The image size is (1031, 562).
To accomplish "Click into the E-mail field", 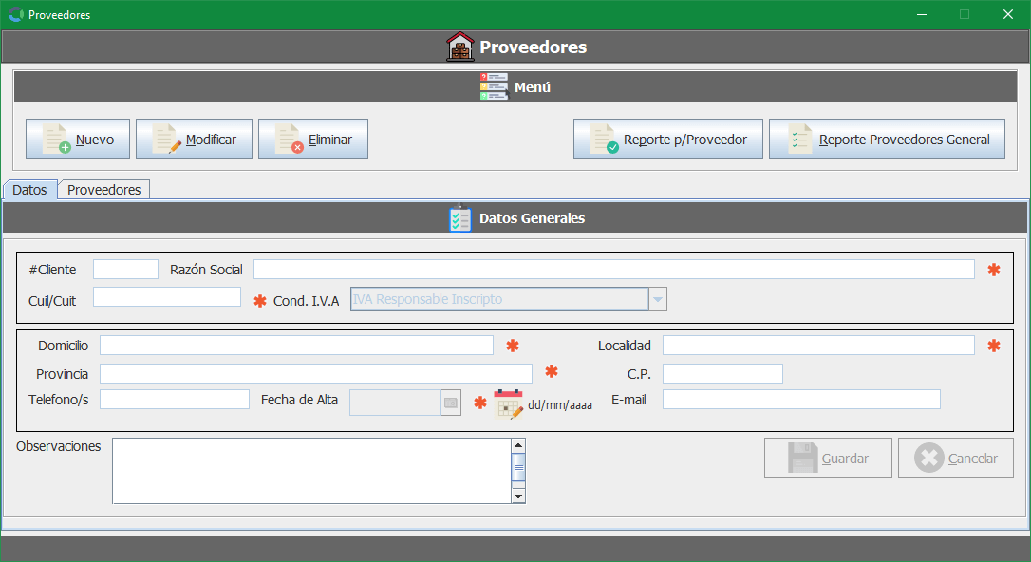I will click(x=800, y=400).
